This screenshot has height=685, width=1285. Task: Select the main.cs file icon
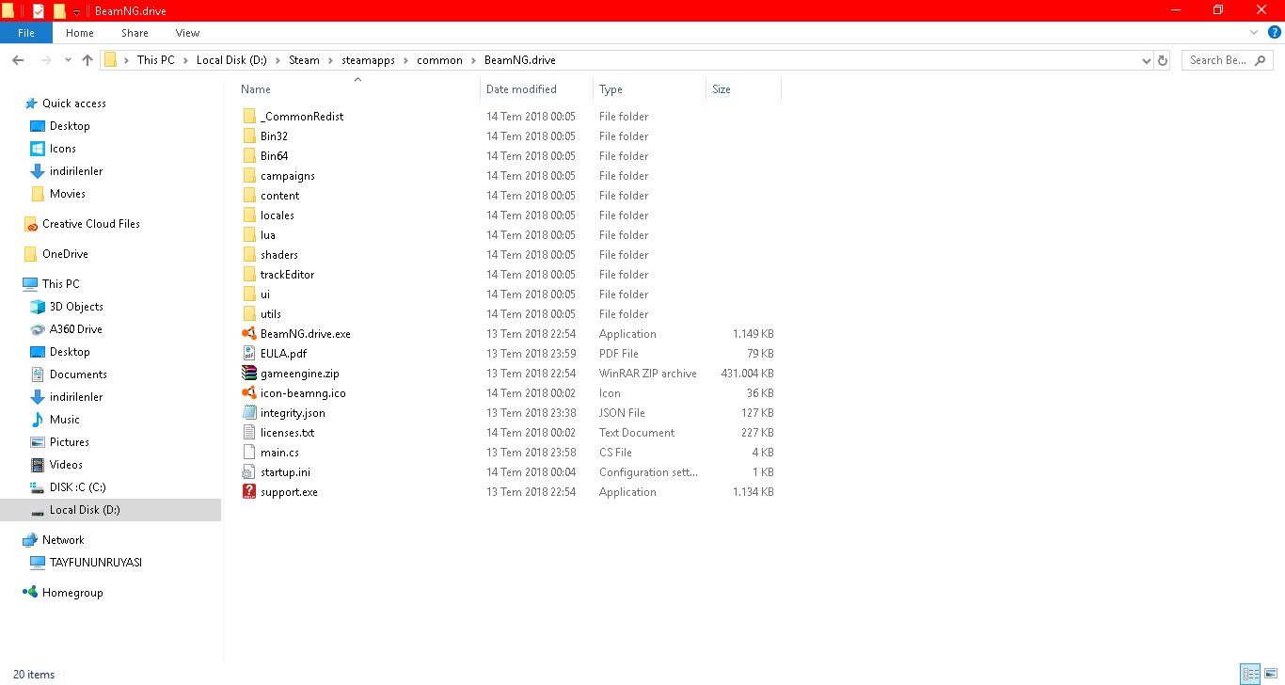(249, 453)
